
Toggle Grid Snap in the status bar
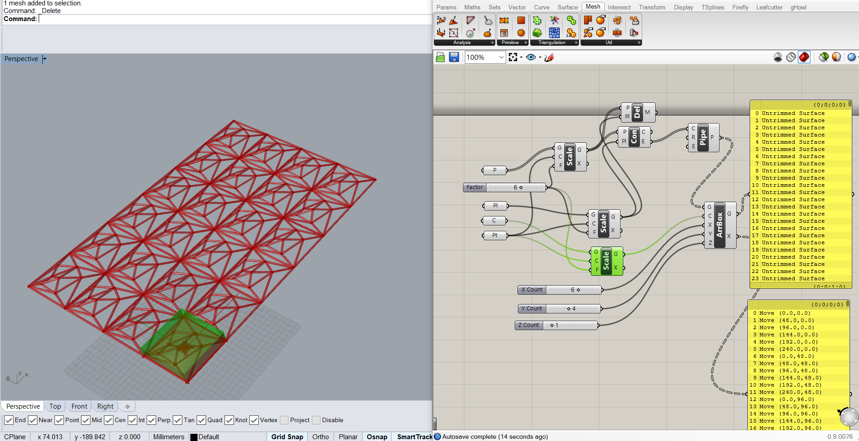click(x=287, y=437)
